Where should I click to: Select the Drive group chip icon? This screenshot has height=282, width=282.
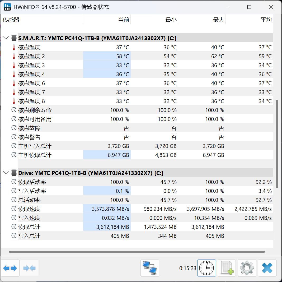point(14,173)
